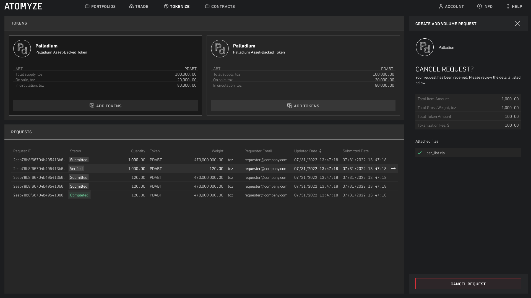Screen dimensions: 531x298
Task: Click the bar_list.xls checkmark
Action: [420, 153]
